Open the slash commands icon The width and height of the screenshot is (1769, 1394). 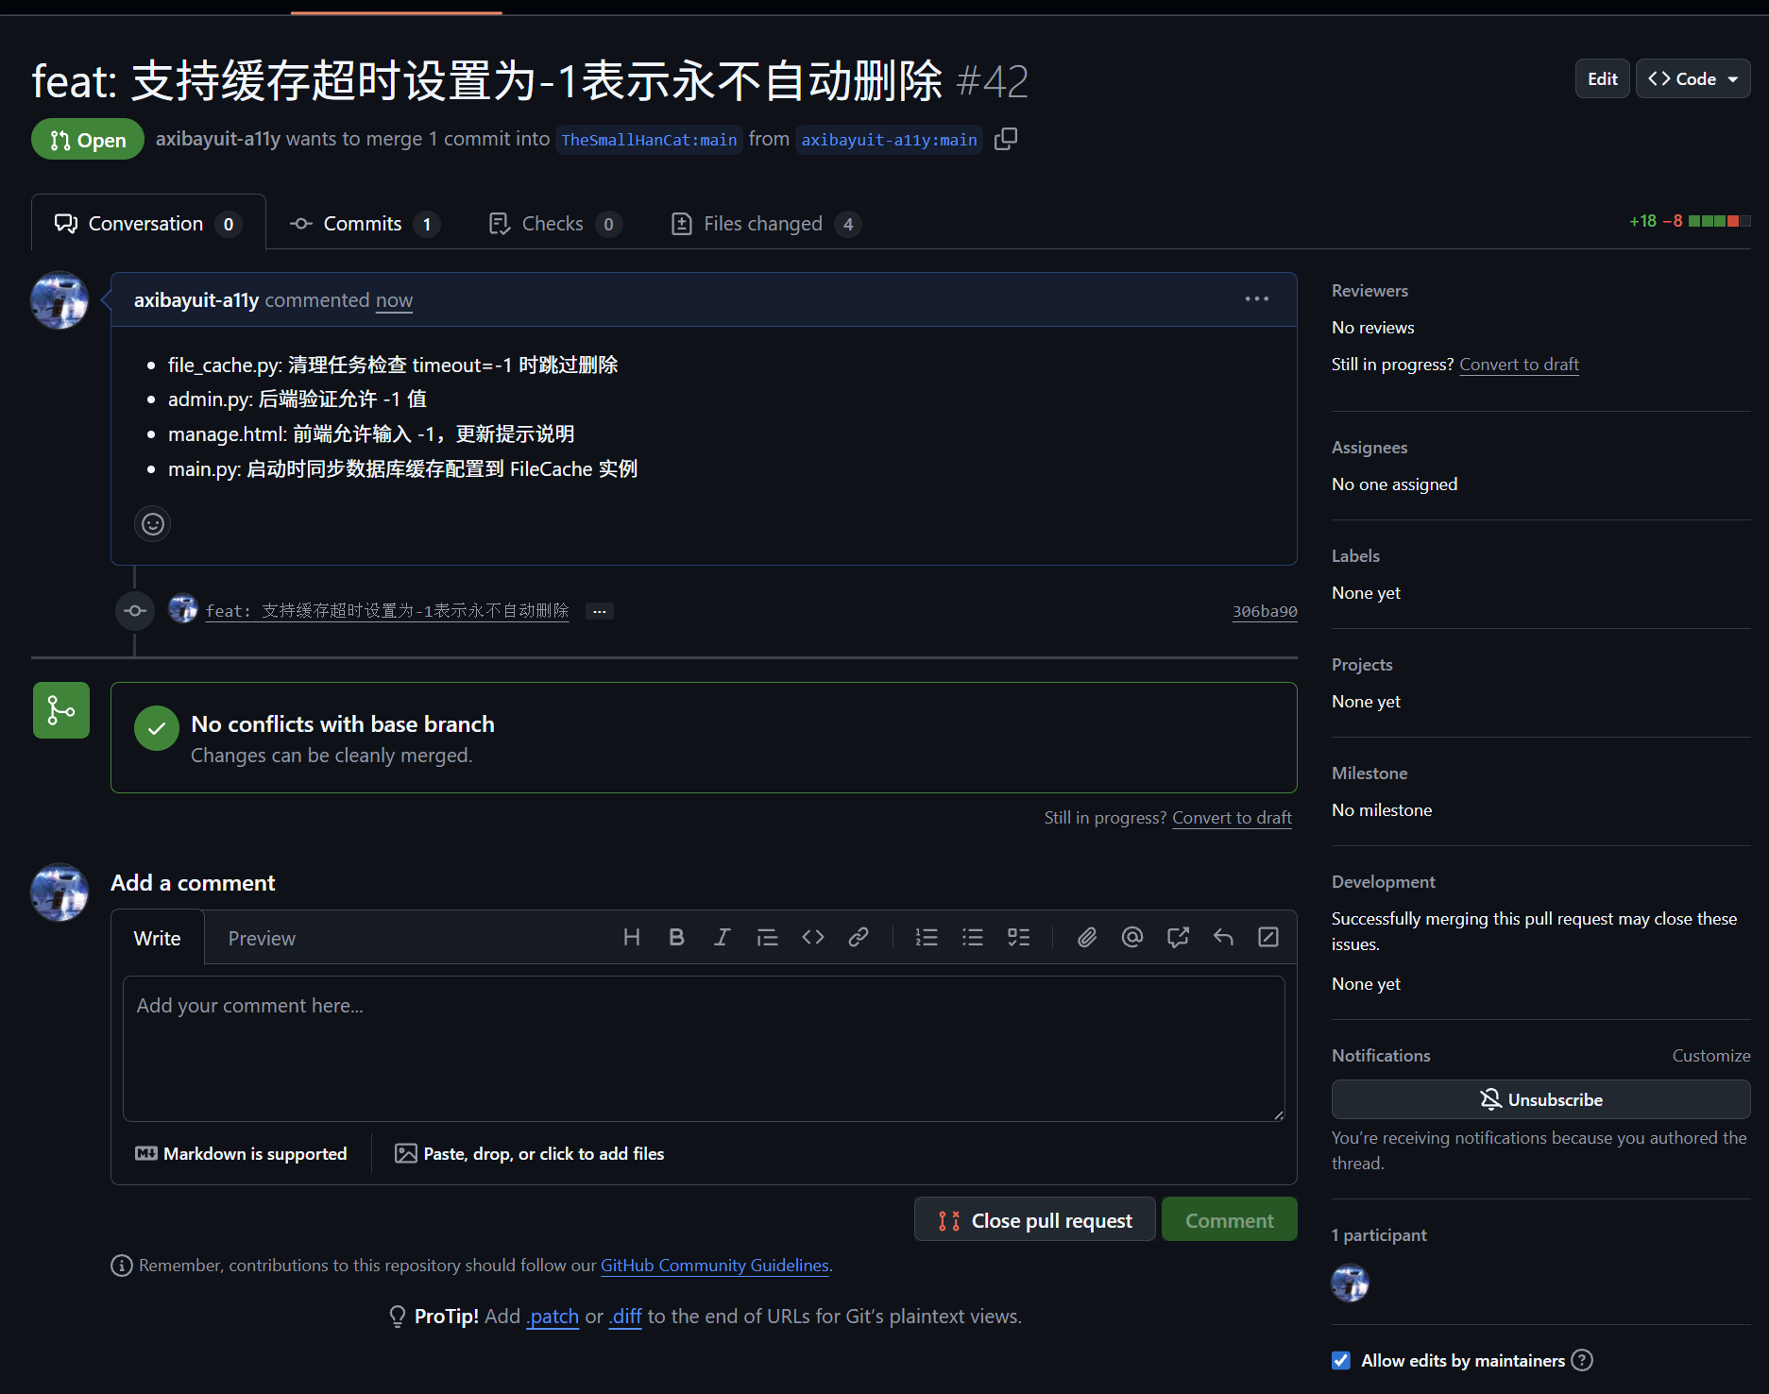click(x=1268, y=937)
